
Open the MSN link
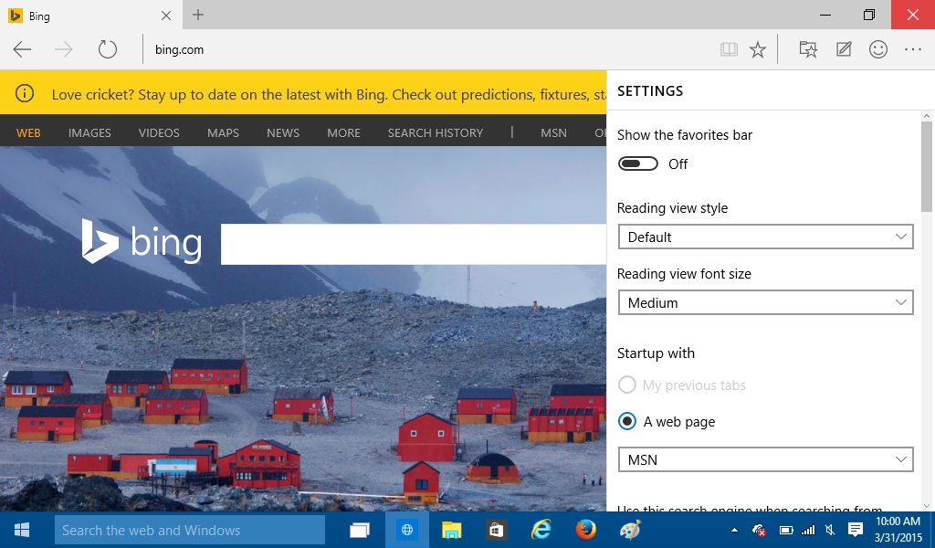click(553, 132)
